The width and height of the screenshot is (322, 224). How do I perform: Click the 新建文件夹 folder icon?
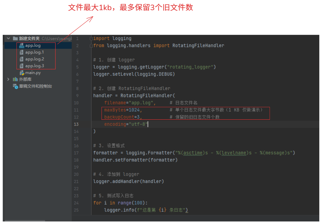15,39
